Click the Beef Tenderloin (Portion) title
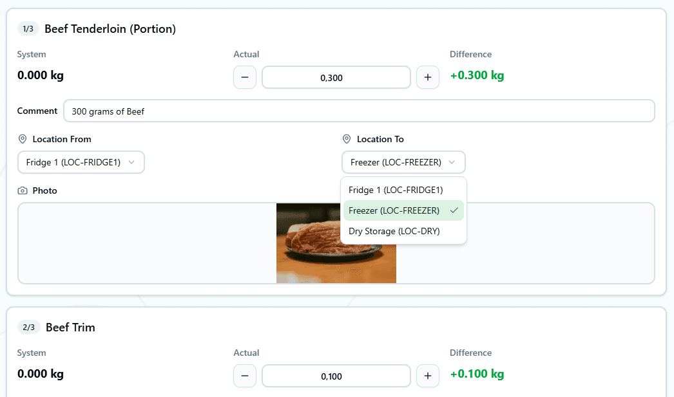 (110, 29)
